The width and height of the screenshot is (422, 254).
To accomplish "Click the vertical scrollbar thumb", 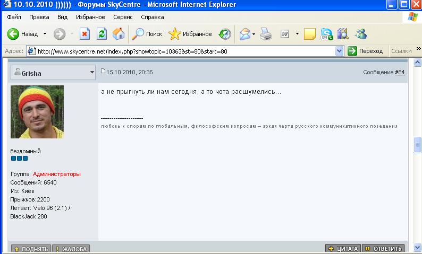I will (x=417, y=145).
